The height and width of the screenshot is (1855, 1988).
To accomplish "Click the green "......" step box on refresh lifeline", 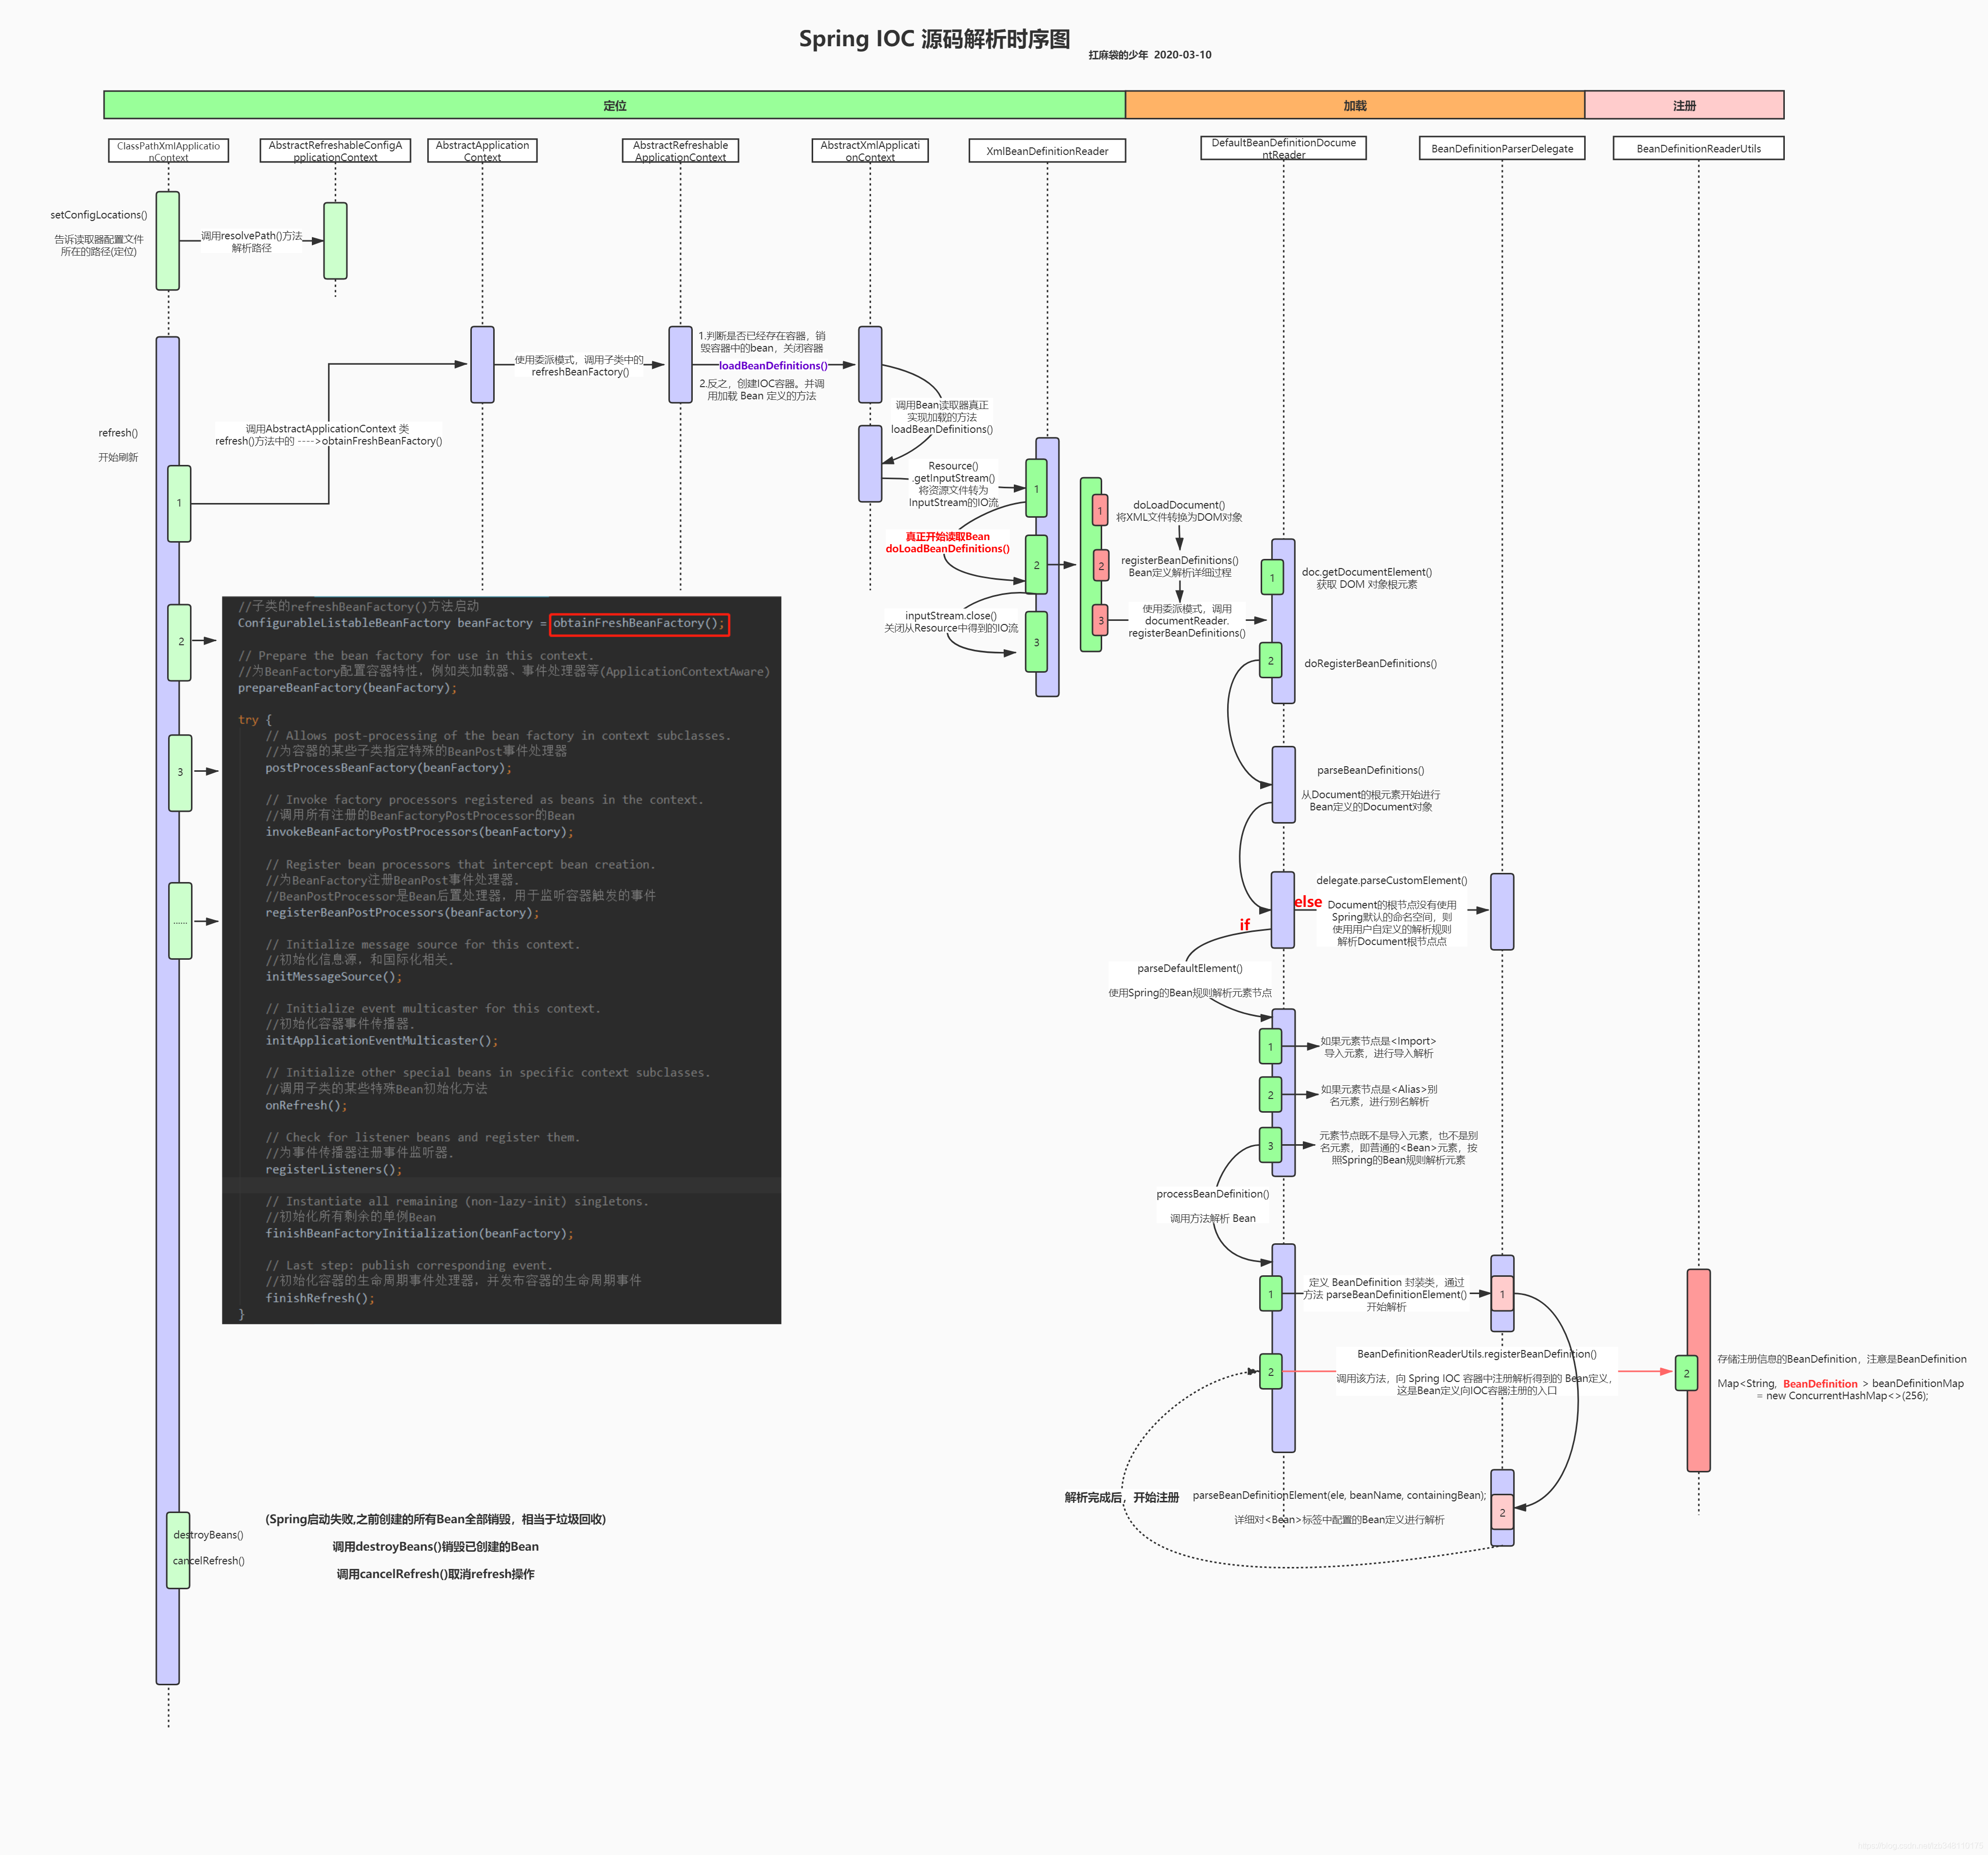I will (x=180, y=922).
